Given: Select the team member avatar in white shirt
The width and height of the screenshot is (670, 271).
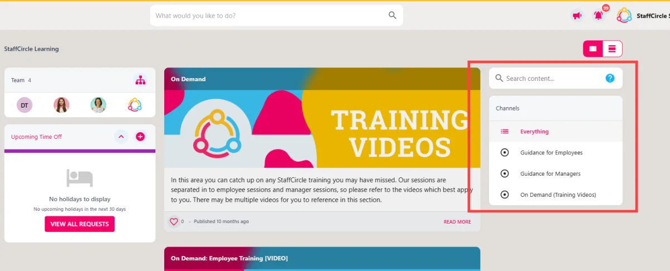Looking at the screenshot, I should click(x=98, y=105).
